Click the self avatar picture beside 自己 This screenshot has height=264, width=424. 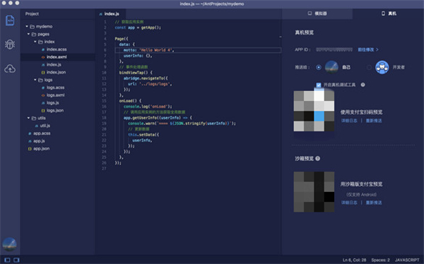click(x=331, y=67)
